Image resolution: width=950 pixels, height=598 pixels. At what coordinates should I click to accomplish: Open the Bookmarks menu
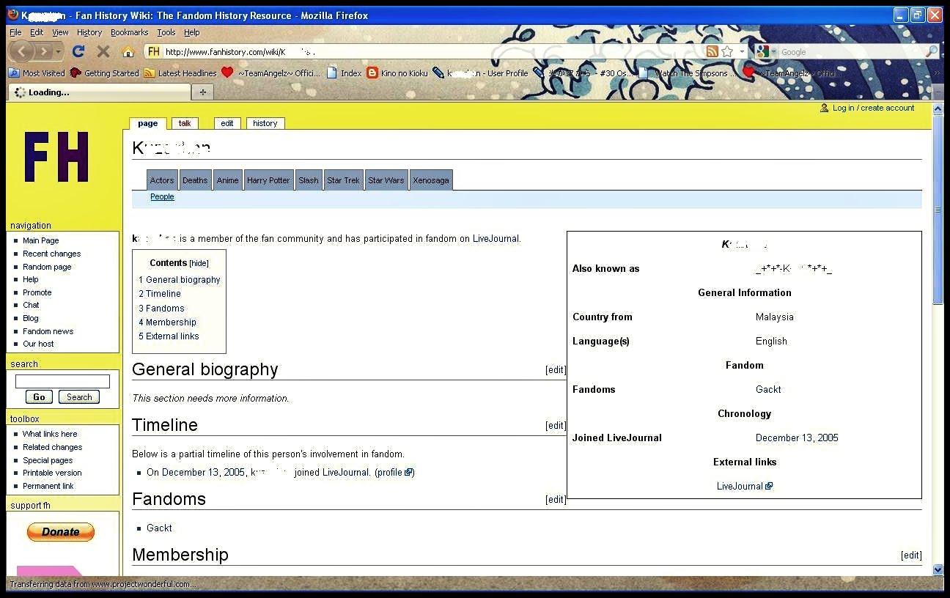[130, 32]
